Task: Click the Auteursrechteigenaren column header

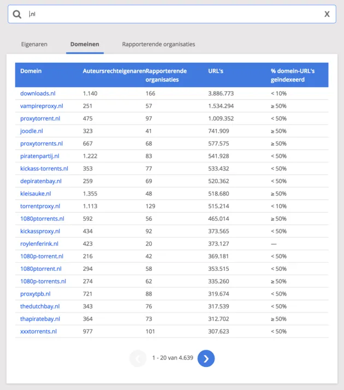Action: [114, 71]
